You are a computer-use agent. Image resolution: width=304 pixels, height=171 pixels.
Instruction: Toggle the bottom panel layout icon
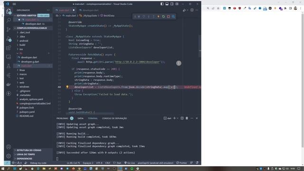tap(167, 4)
